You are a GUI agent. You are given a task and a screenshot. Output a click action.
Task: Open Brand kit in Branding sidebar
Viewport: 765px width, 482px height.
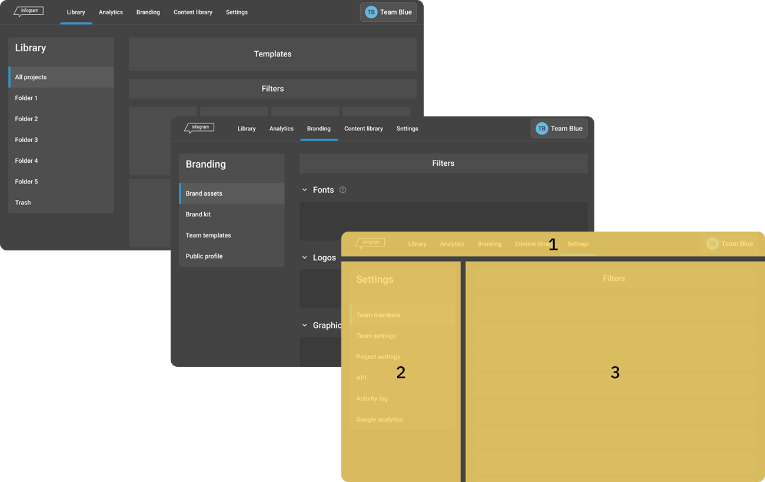[x=232, y=215]
